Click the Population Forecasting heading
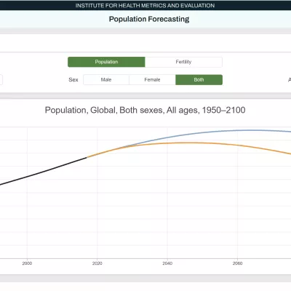This screenshot has height=291, width=291. coord(149,19)
